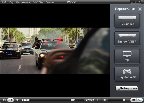Send video to Blu-ray ПЛЕЕР

(x=127, y=39)
